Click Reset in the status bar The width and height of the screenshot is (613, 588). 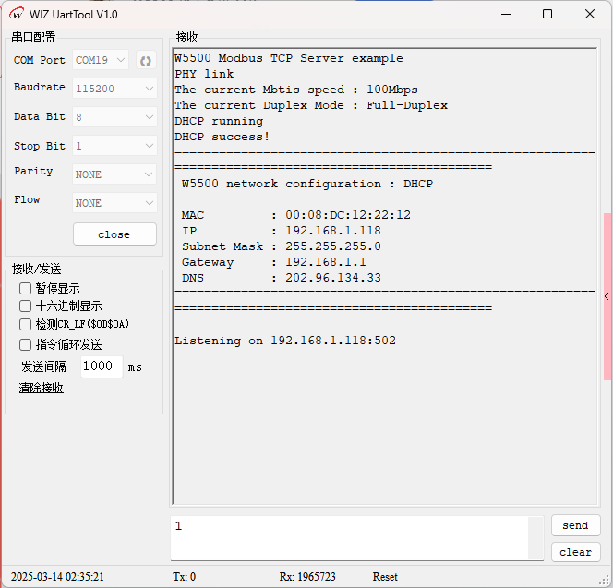click(385, 577)
